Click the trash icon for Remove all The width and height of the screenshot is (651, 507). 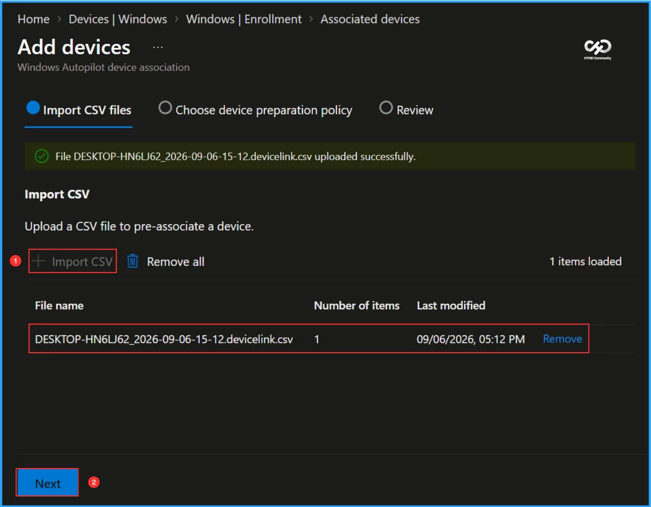point(132,261)
